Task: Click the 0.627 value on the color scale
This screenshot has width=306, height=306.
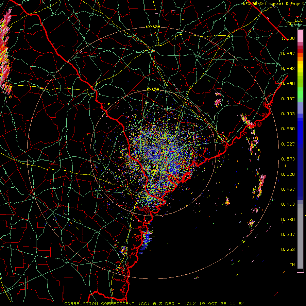Action: click(288, 144)
